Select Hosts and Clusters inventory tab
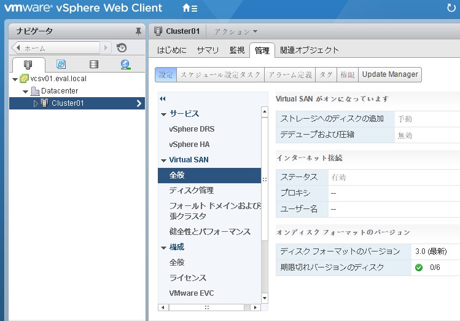Screen dimensions: 460x321 pos(28,65)
